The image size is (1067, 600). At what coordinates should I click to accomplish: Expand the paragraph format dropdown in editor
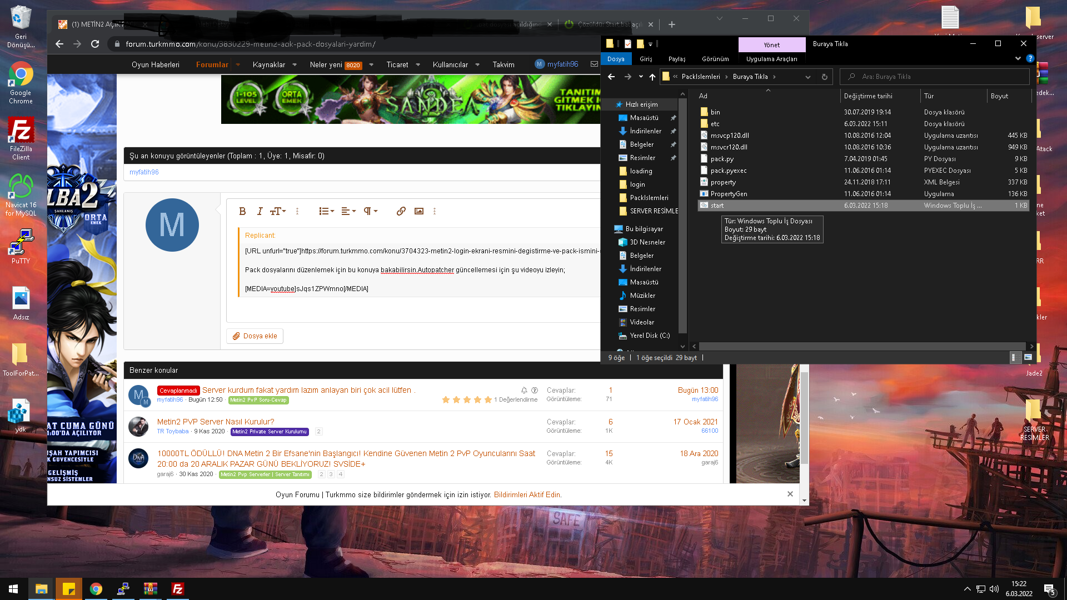(x=370, y=211)
